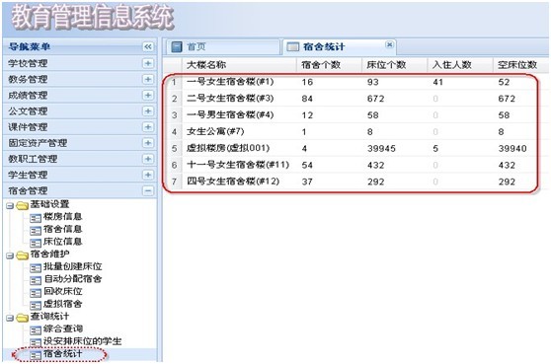
Task: Sort by 宿舍个数 column header
Action: (329, 64)
